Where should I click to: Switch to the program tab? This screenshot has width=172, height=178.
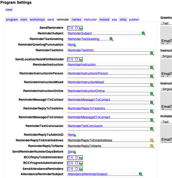12,19
